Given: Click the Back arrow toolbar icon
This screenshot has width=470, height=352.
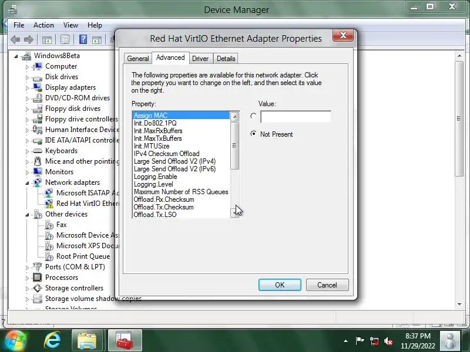Looking at the screenshot, I should coord(15,39).
